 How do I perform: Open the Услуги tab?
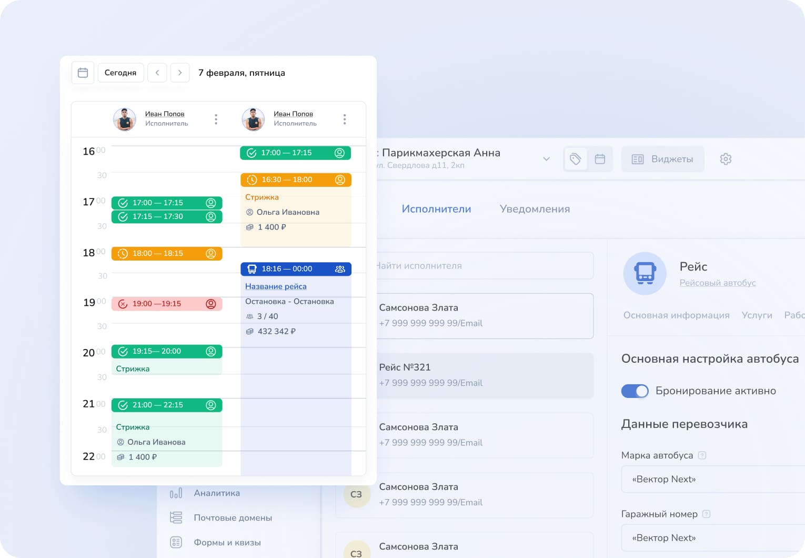(x=757, y=315)
